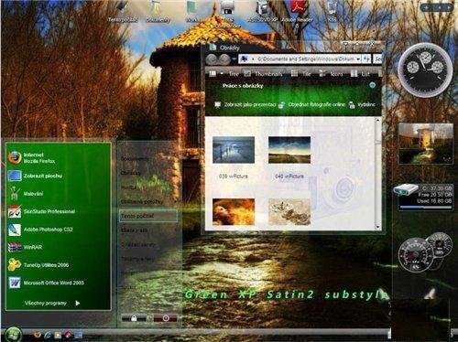The width and height of the screenshot is (458, 342).
Task: Click the Start orb on the taskbar
Action: coord(12,335)
